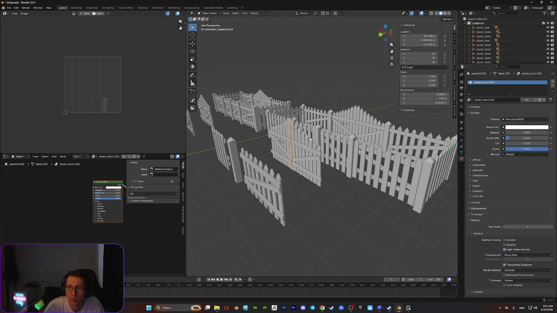Click the image editor zoom magnifier icon
The width and height of the screenshot is (557, 313).
point(181,21)
